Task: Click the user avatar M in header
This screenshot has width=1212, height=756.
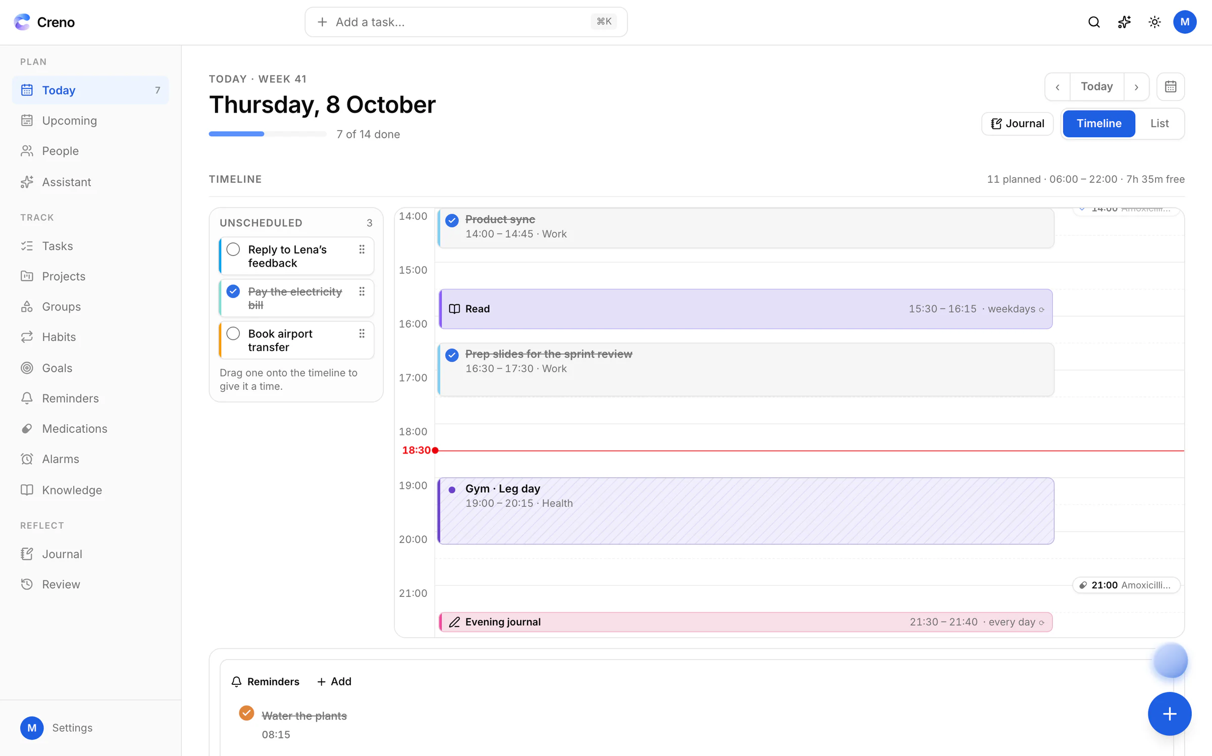Action: click(x=1185, y=22)
